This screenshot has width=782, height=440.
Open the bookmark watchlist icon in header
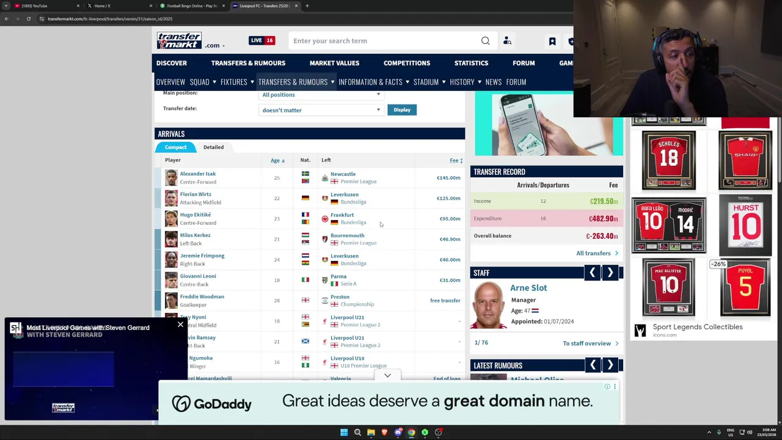pyautogui.click(x=552, y=41)
